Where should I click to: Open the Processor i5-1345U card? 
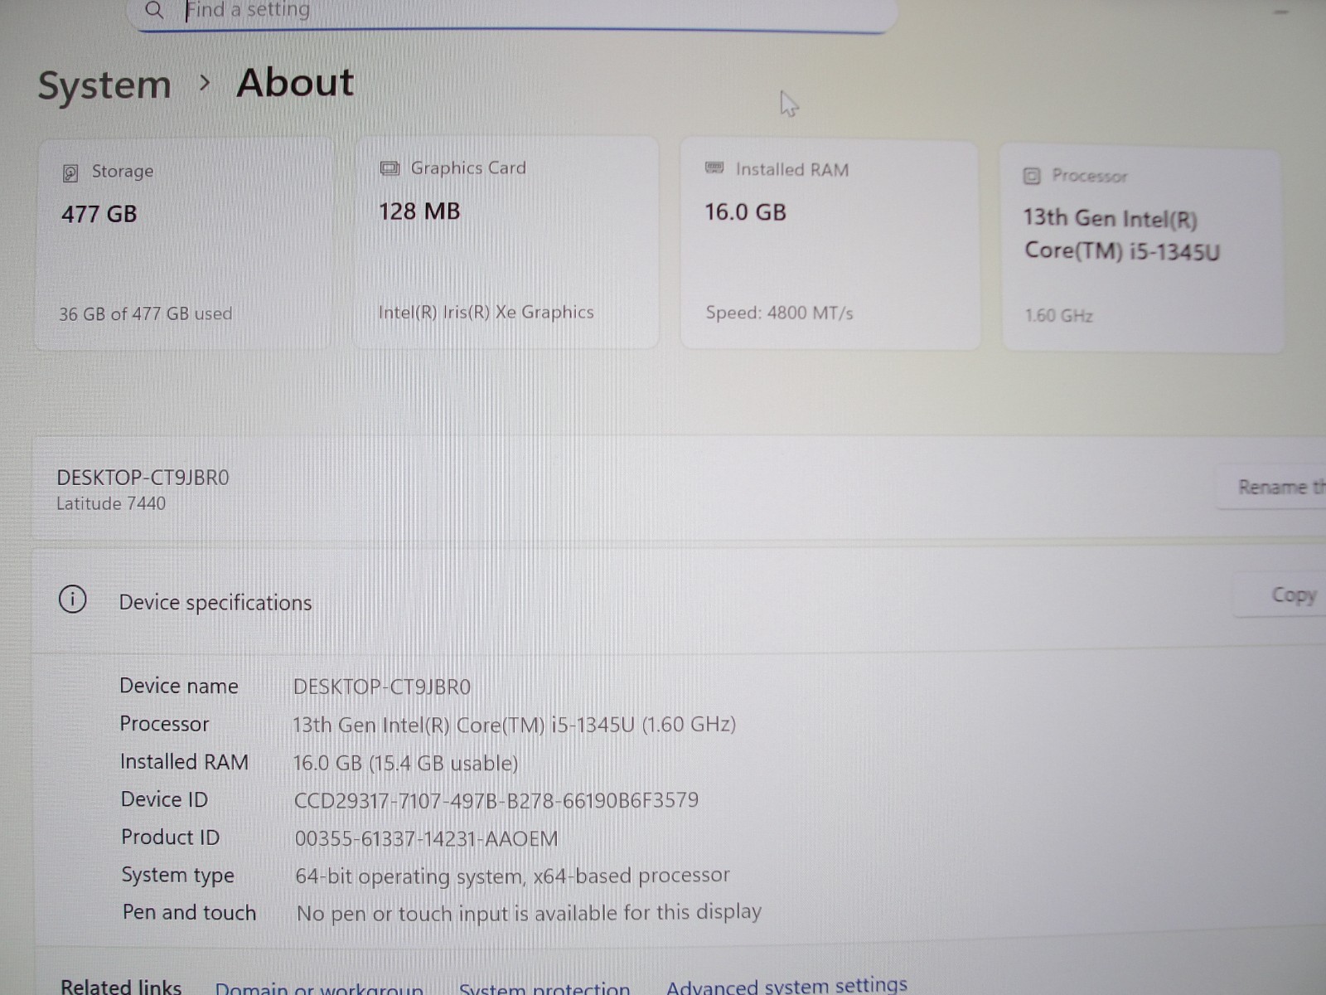pyautogui.click(x=1142, y=249)
